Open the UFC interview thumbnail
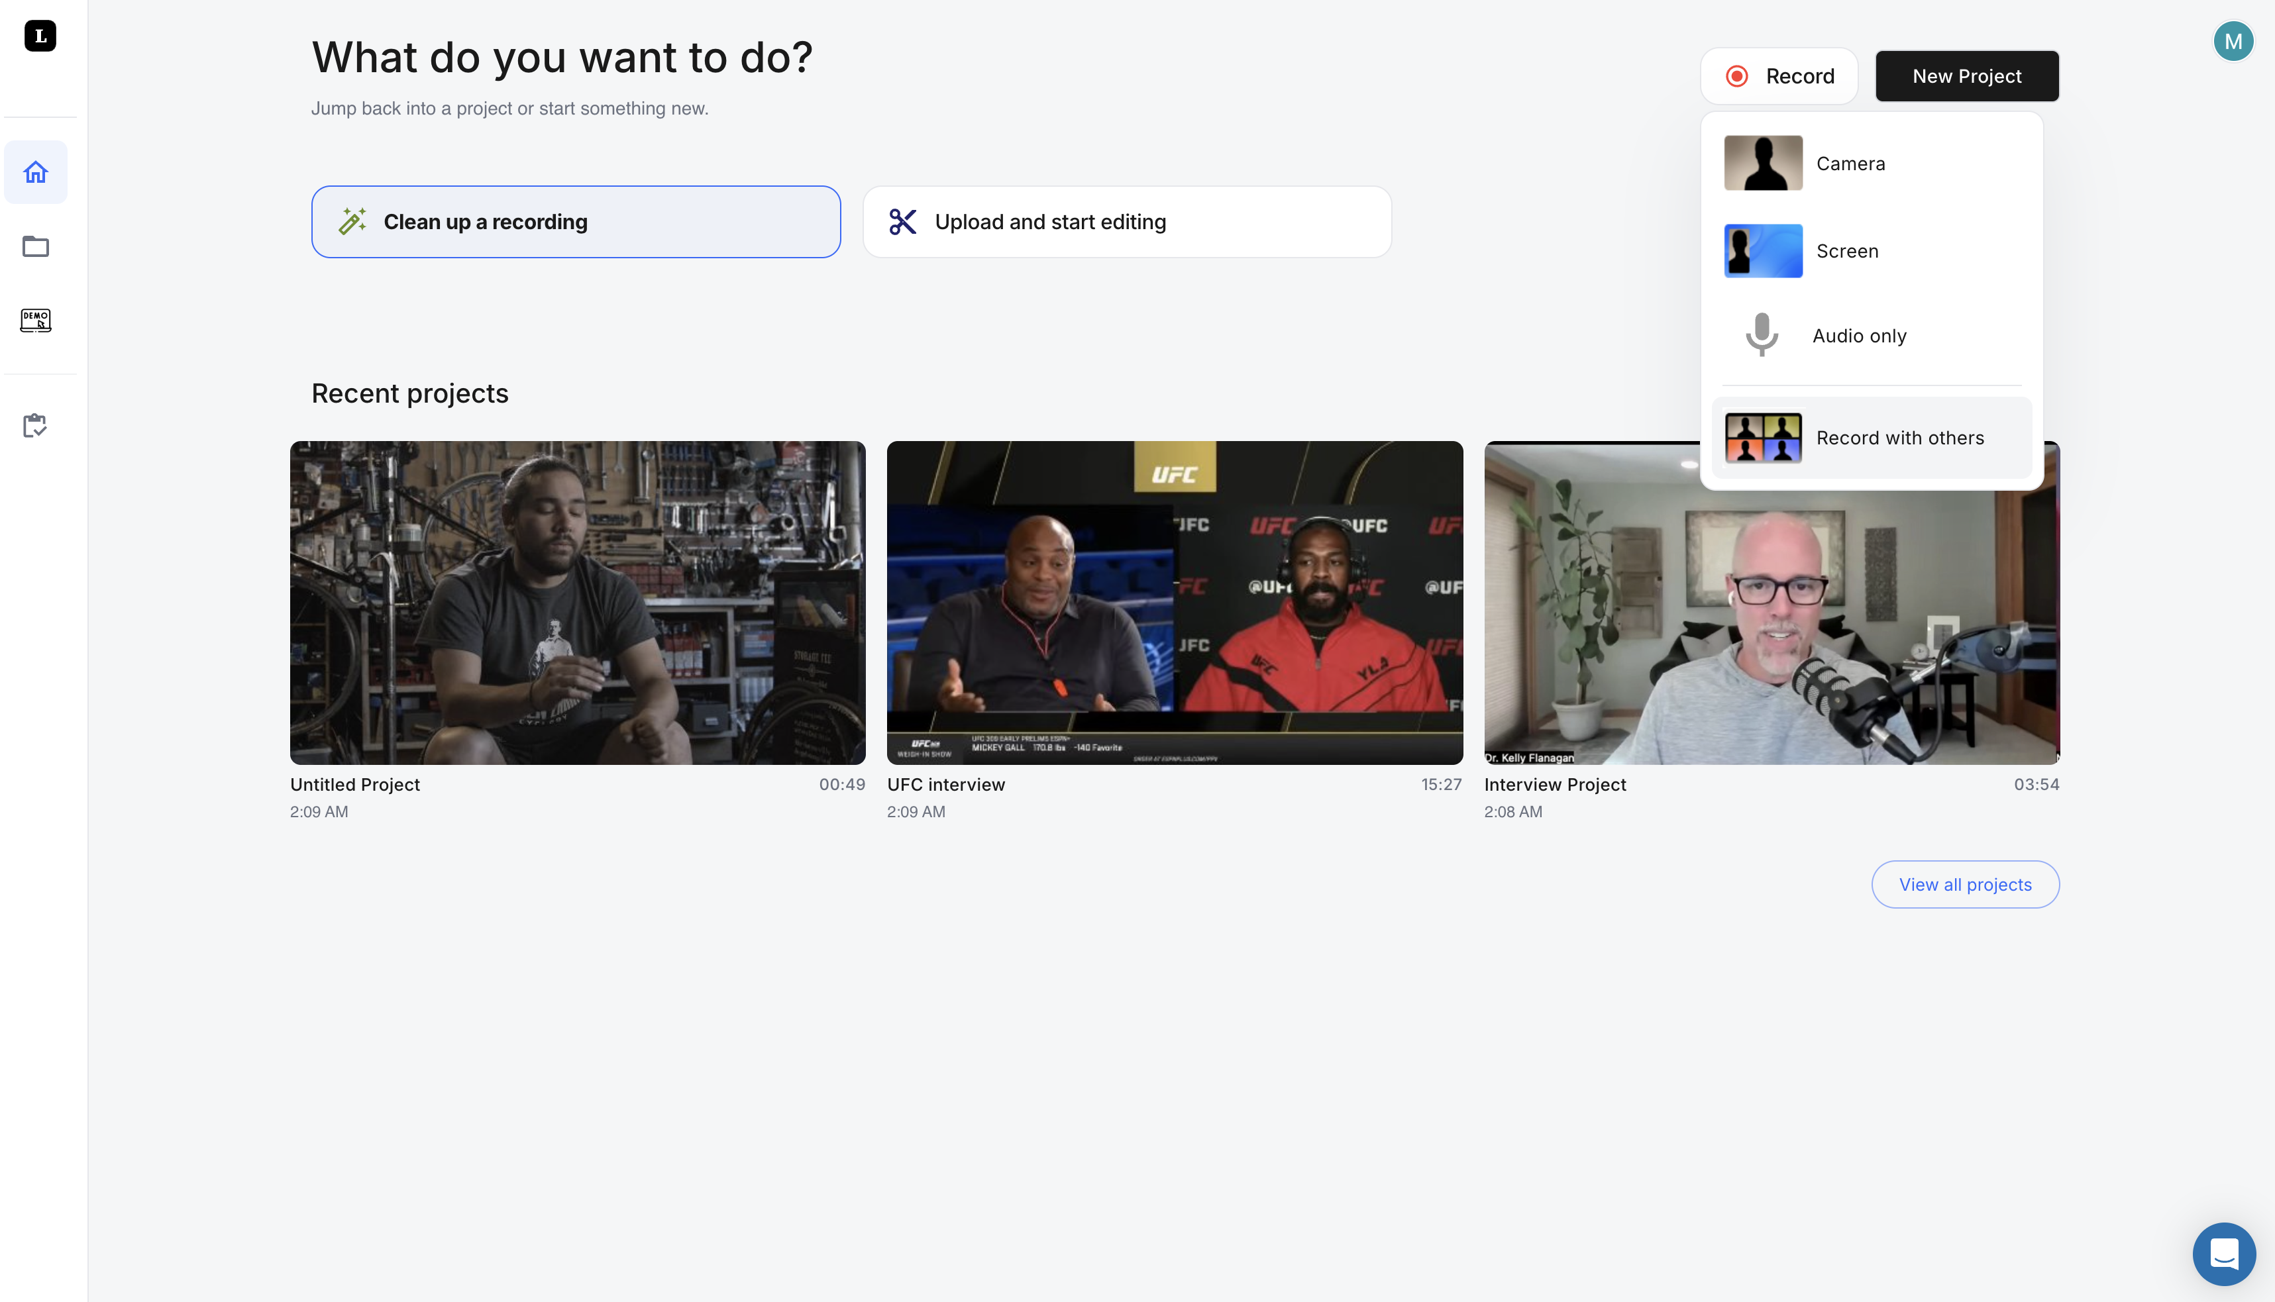Image resolution: width=2275 pixels, height=1302 pixels. (x=1174, y=602)
